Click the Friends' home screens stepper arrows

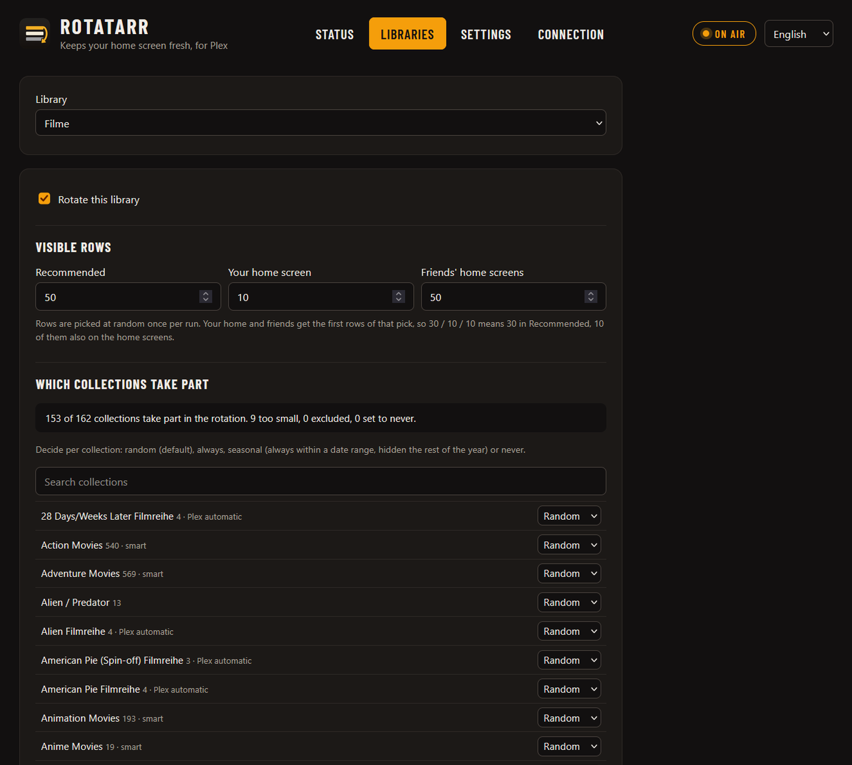[x=591, y=296]
